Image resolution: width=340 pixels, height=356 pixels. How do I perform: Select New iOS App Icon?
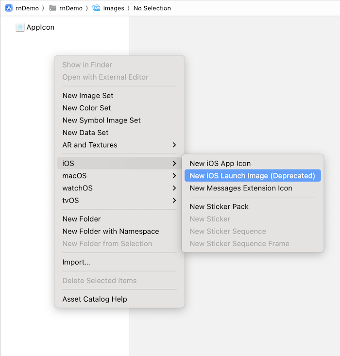pos(220,164)
